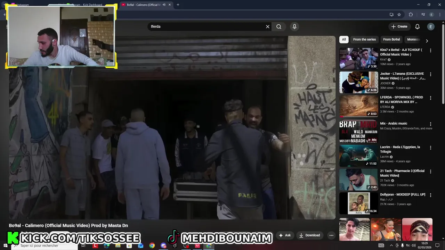This screenshot has width=445, height=250.
Task: Open options menu for Lacrim Reda L'Egyptien video
Action: [x=430, y=148]
